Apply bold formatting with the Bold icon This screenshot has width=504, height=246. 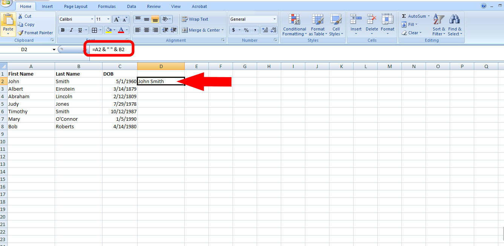(62, 30)
